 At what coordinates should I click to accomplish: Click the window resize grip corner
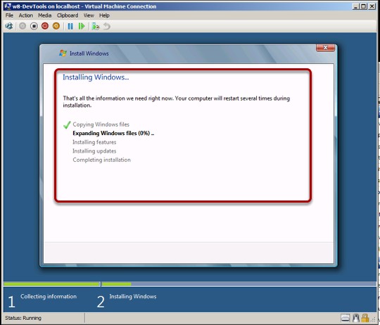[x=373, y=319]
